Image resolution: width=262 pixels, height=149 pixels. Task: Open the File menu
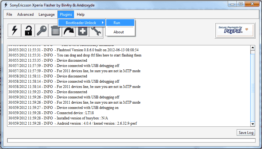click(9, 14)
